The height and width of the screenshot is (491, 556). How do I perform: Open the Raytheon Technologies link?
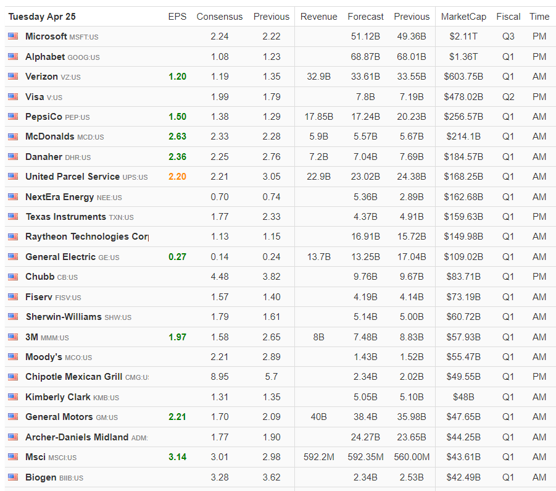[87, 237]
